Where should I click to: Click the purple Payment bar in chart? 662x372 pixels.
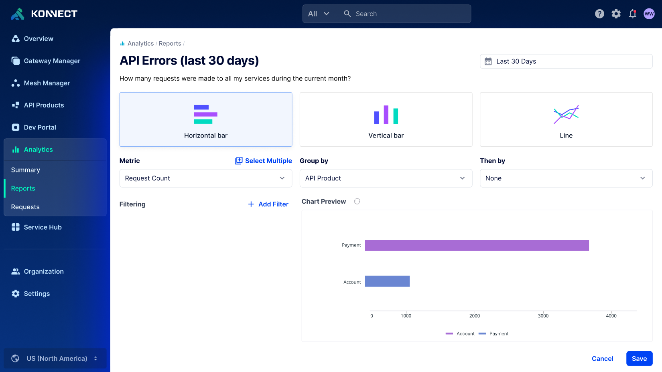(476, 245)
